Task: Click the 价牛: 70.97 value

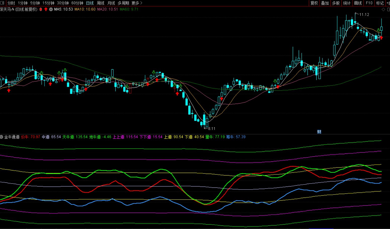Action: pyautogui.click(x=30, y=137)
